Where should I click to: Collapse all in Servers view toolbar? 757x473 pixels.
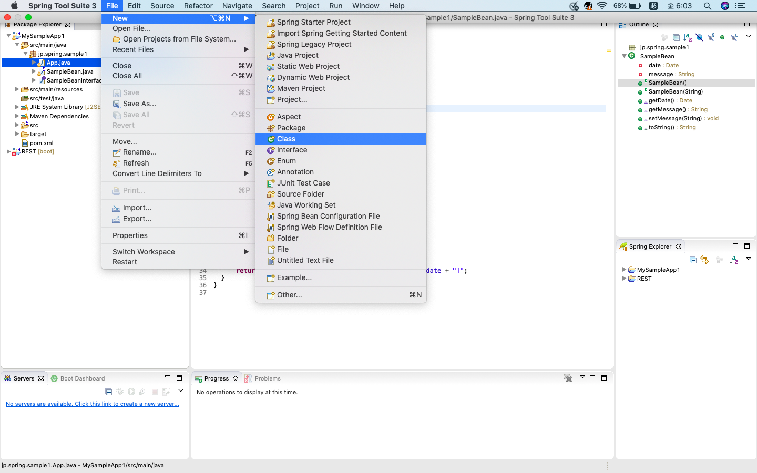pyautogui.click(x=108, y=392)
